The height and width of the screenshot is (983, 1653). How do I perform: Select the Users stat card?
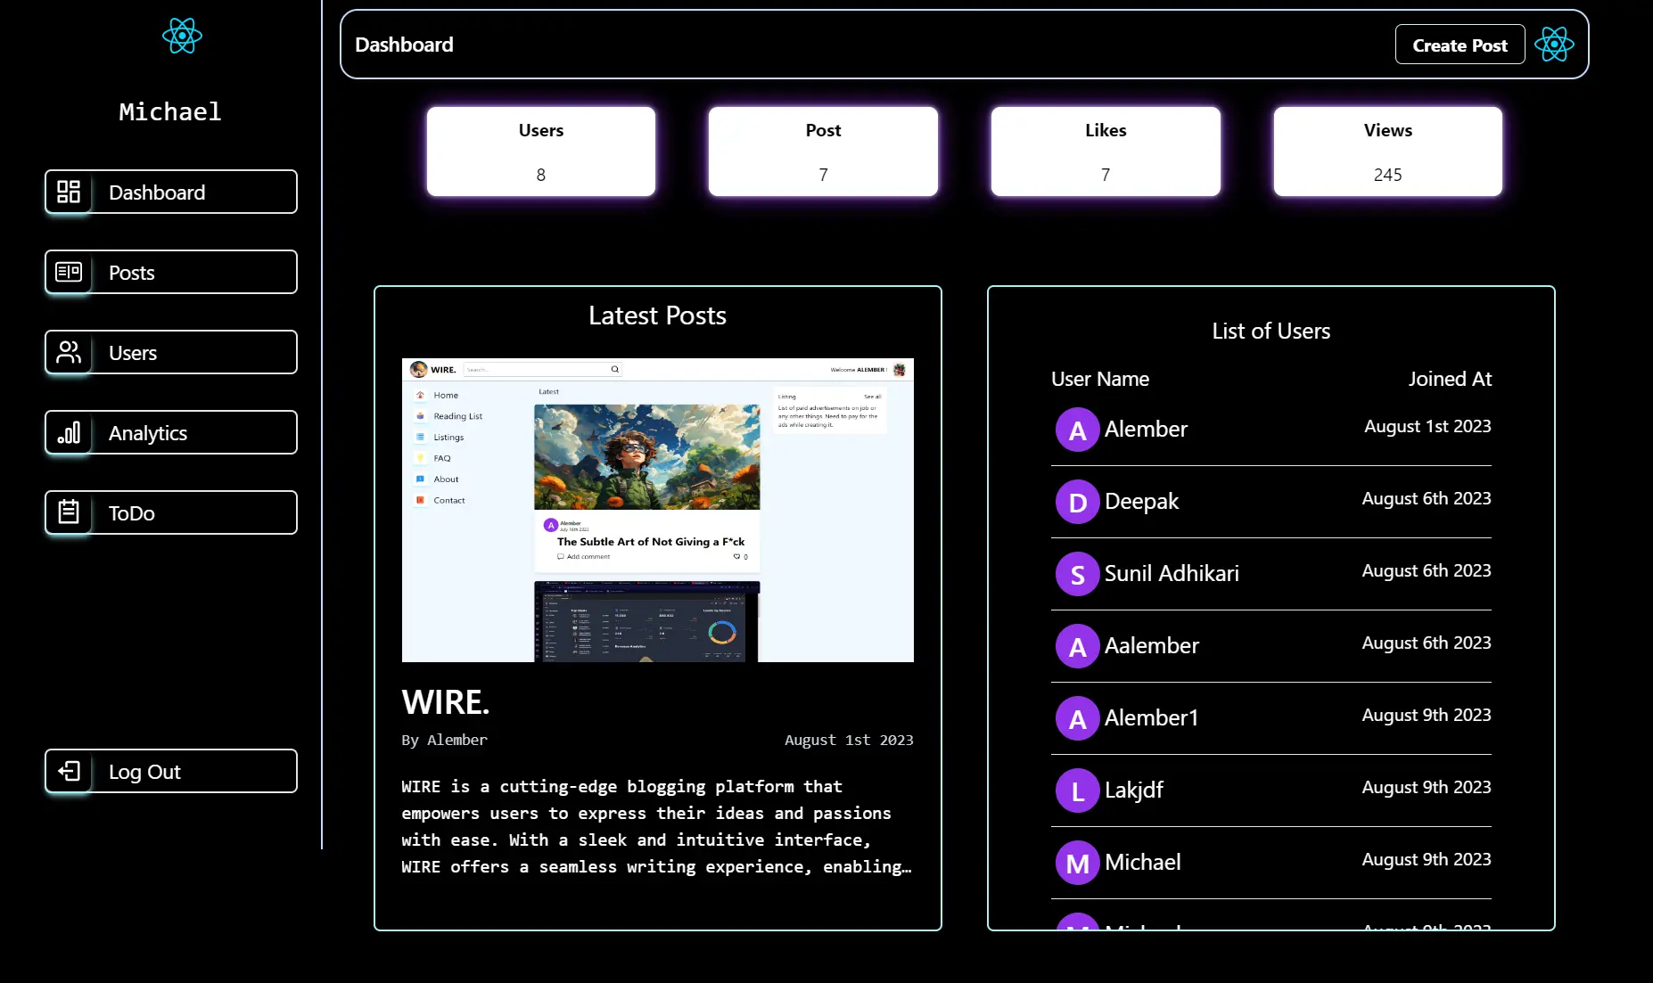coord(541,152)
